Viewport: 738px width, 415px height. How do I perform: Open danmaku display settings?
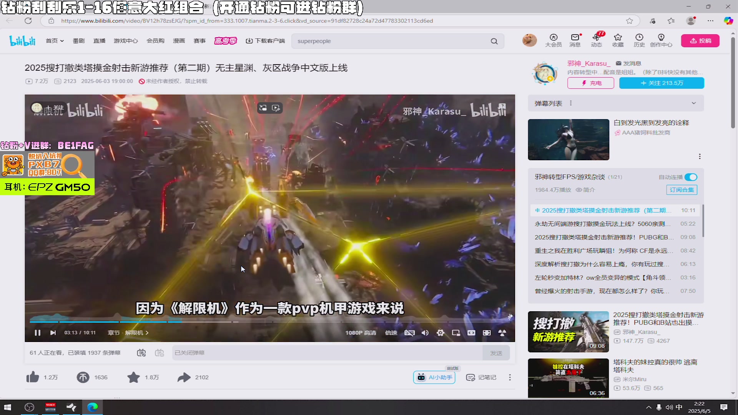pos(160,353)
